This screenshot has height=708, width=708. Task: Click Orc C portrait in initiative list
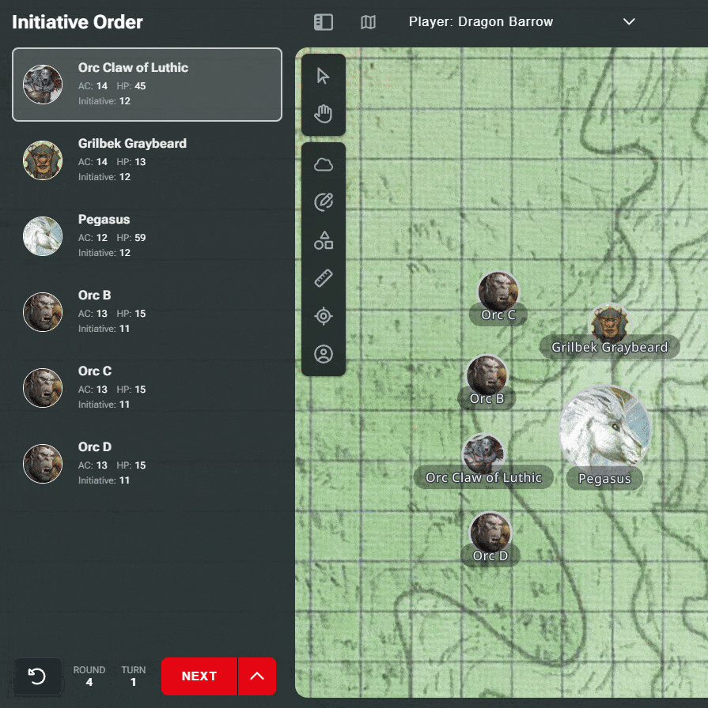click(43, 388)
